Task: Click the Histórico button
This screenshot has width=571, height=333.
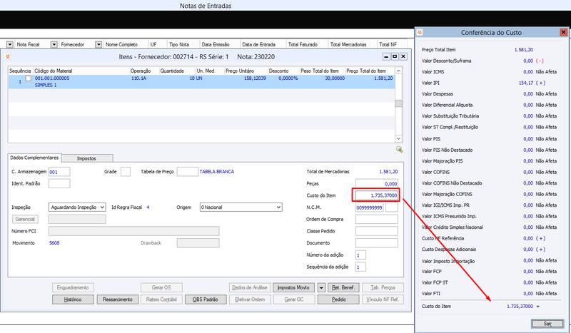Action: [x=73, y=299]
